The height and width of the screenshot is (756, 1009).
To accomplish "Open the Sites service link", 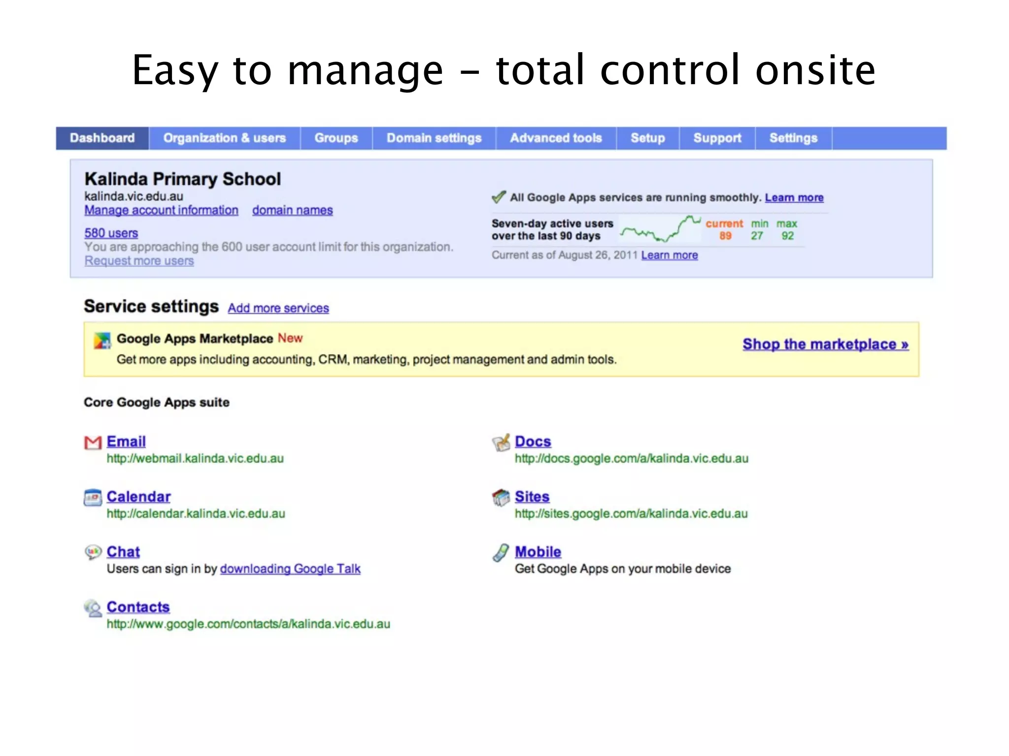I will (532, 497).
